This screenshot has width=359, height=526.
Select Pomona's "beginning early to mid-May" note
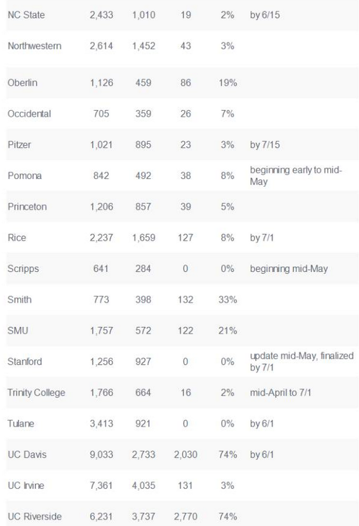tap(296, 176)
